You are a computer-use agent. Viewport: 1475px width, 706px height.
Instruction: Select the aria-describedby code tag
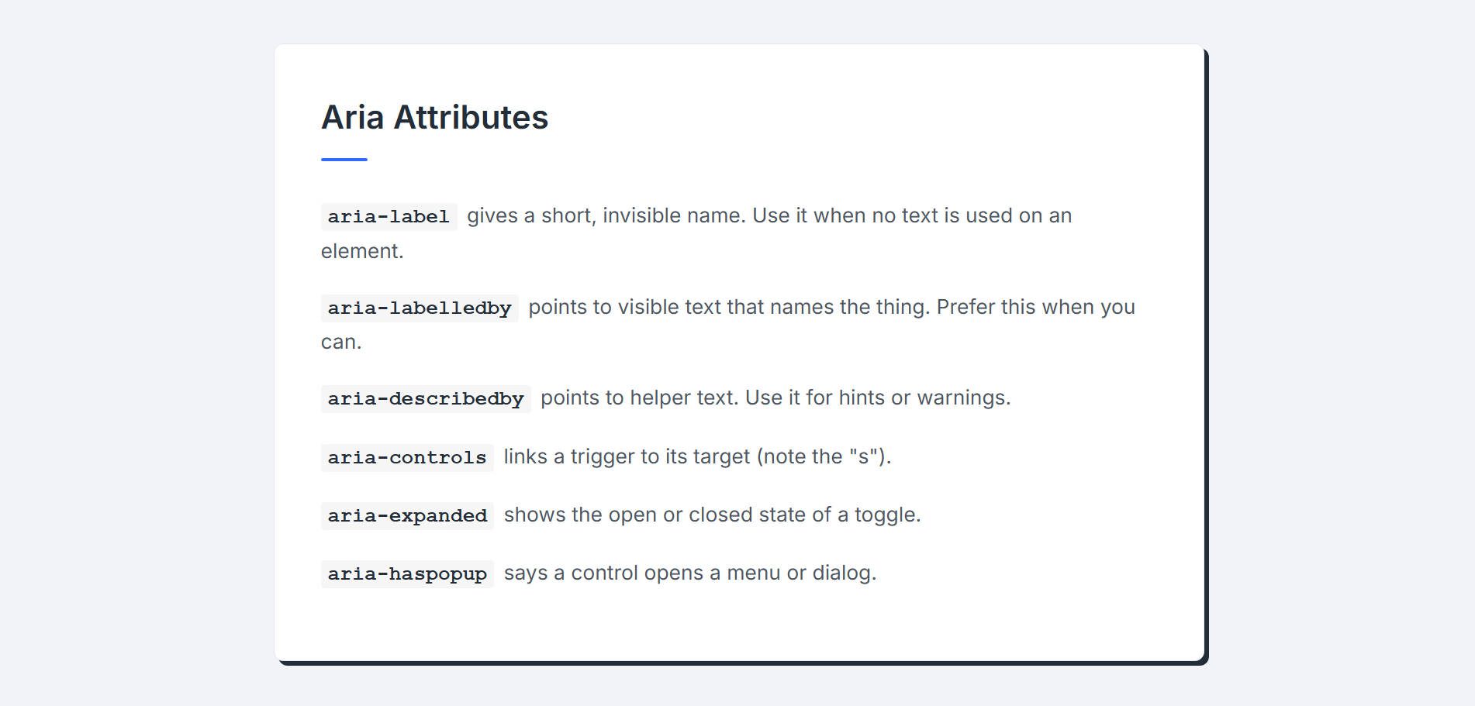[426, 399]
